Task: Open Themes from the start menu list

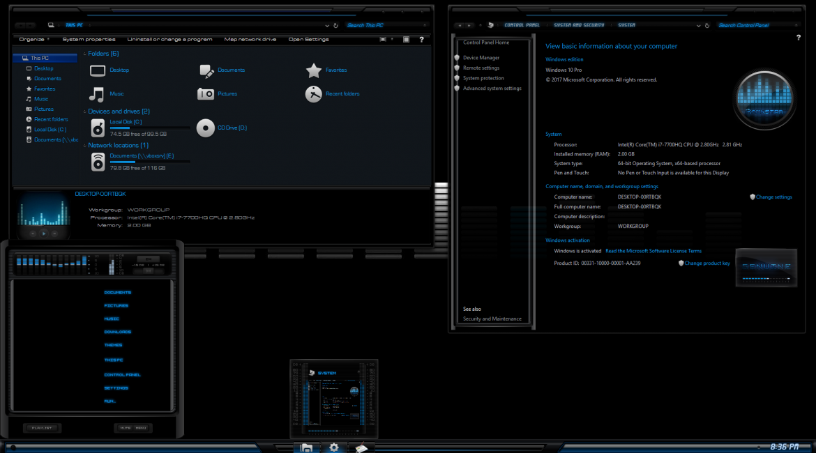Action: click(114, 346)
